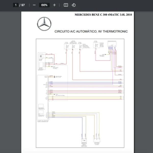Screen dimensions: 153x153
Task: Click the Mercedes-Benz star logo
Action: [x=44, y=24]
